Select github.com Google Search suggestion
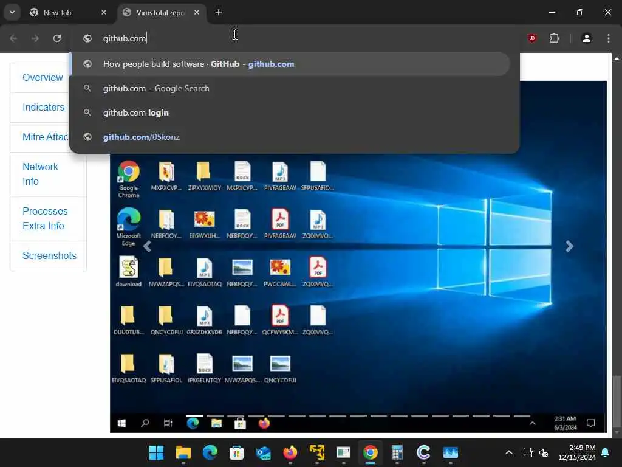This screenshot has height=467, width=622. click(x=291, y=89)
